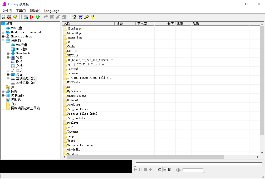
Task: Click the yellow question mark help icon
Action: 92,17
